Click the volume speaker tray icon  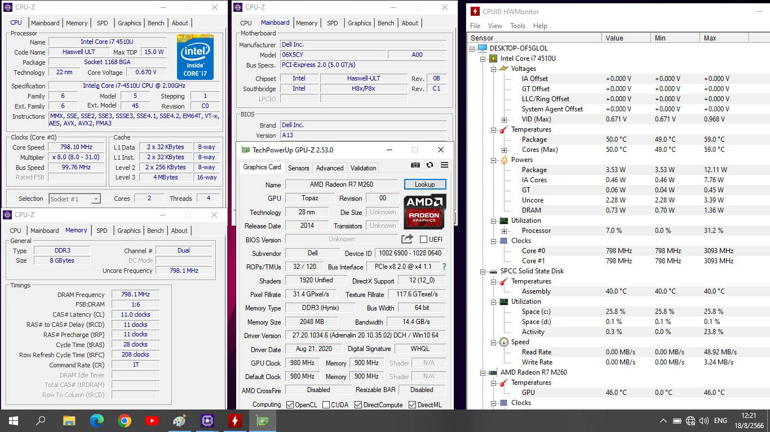(703, 421)
